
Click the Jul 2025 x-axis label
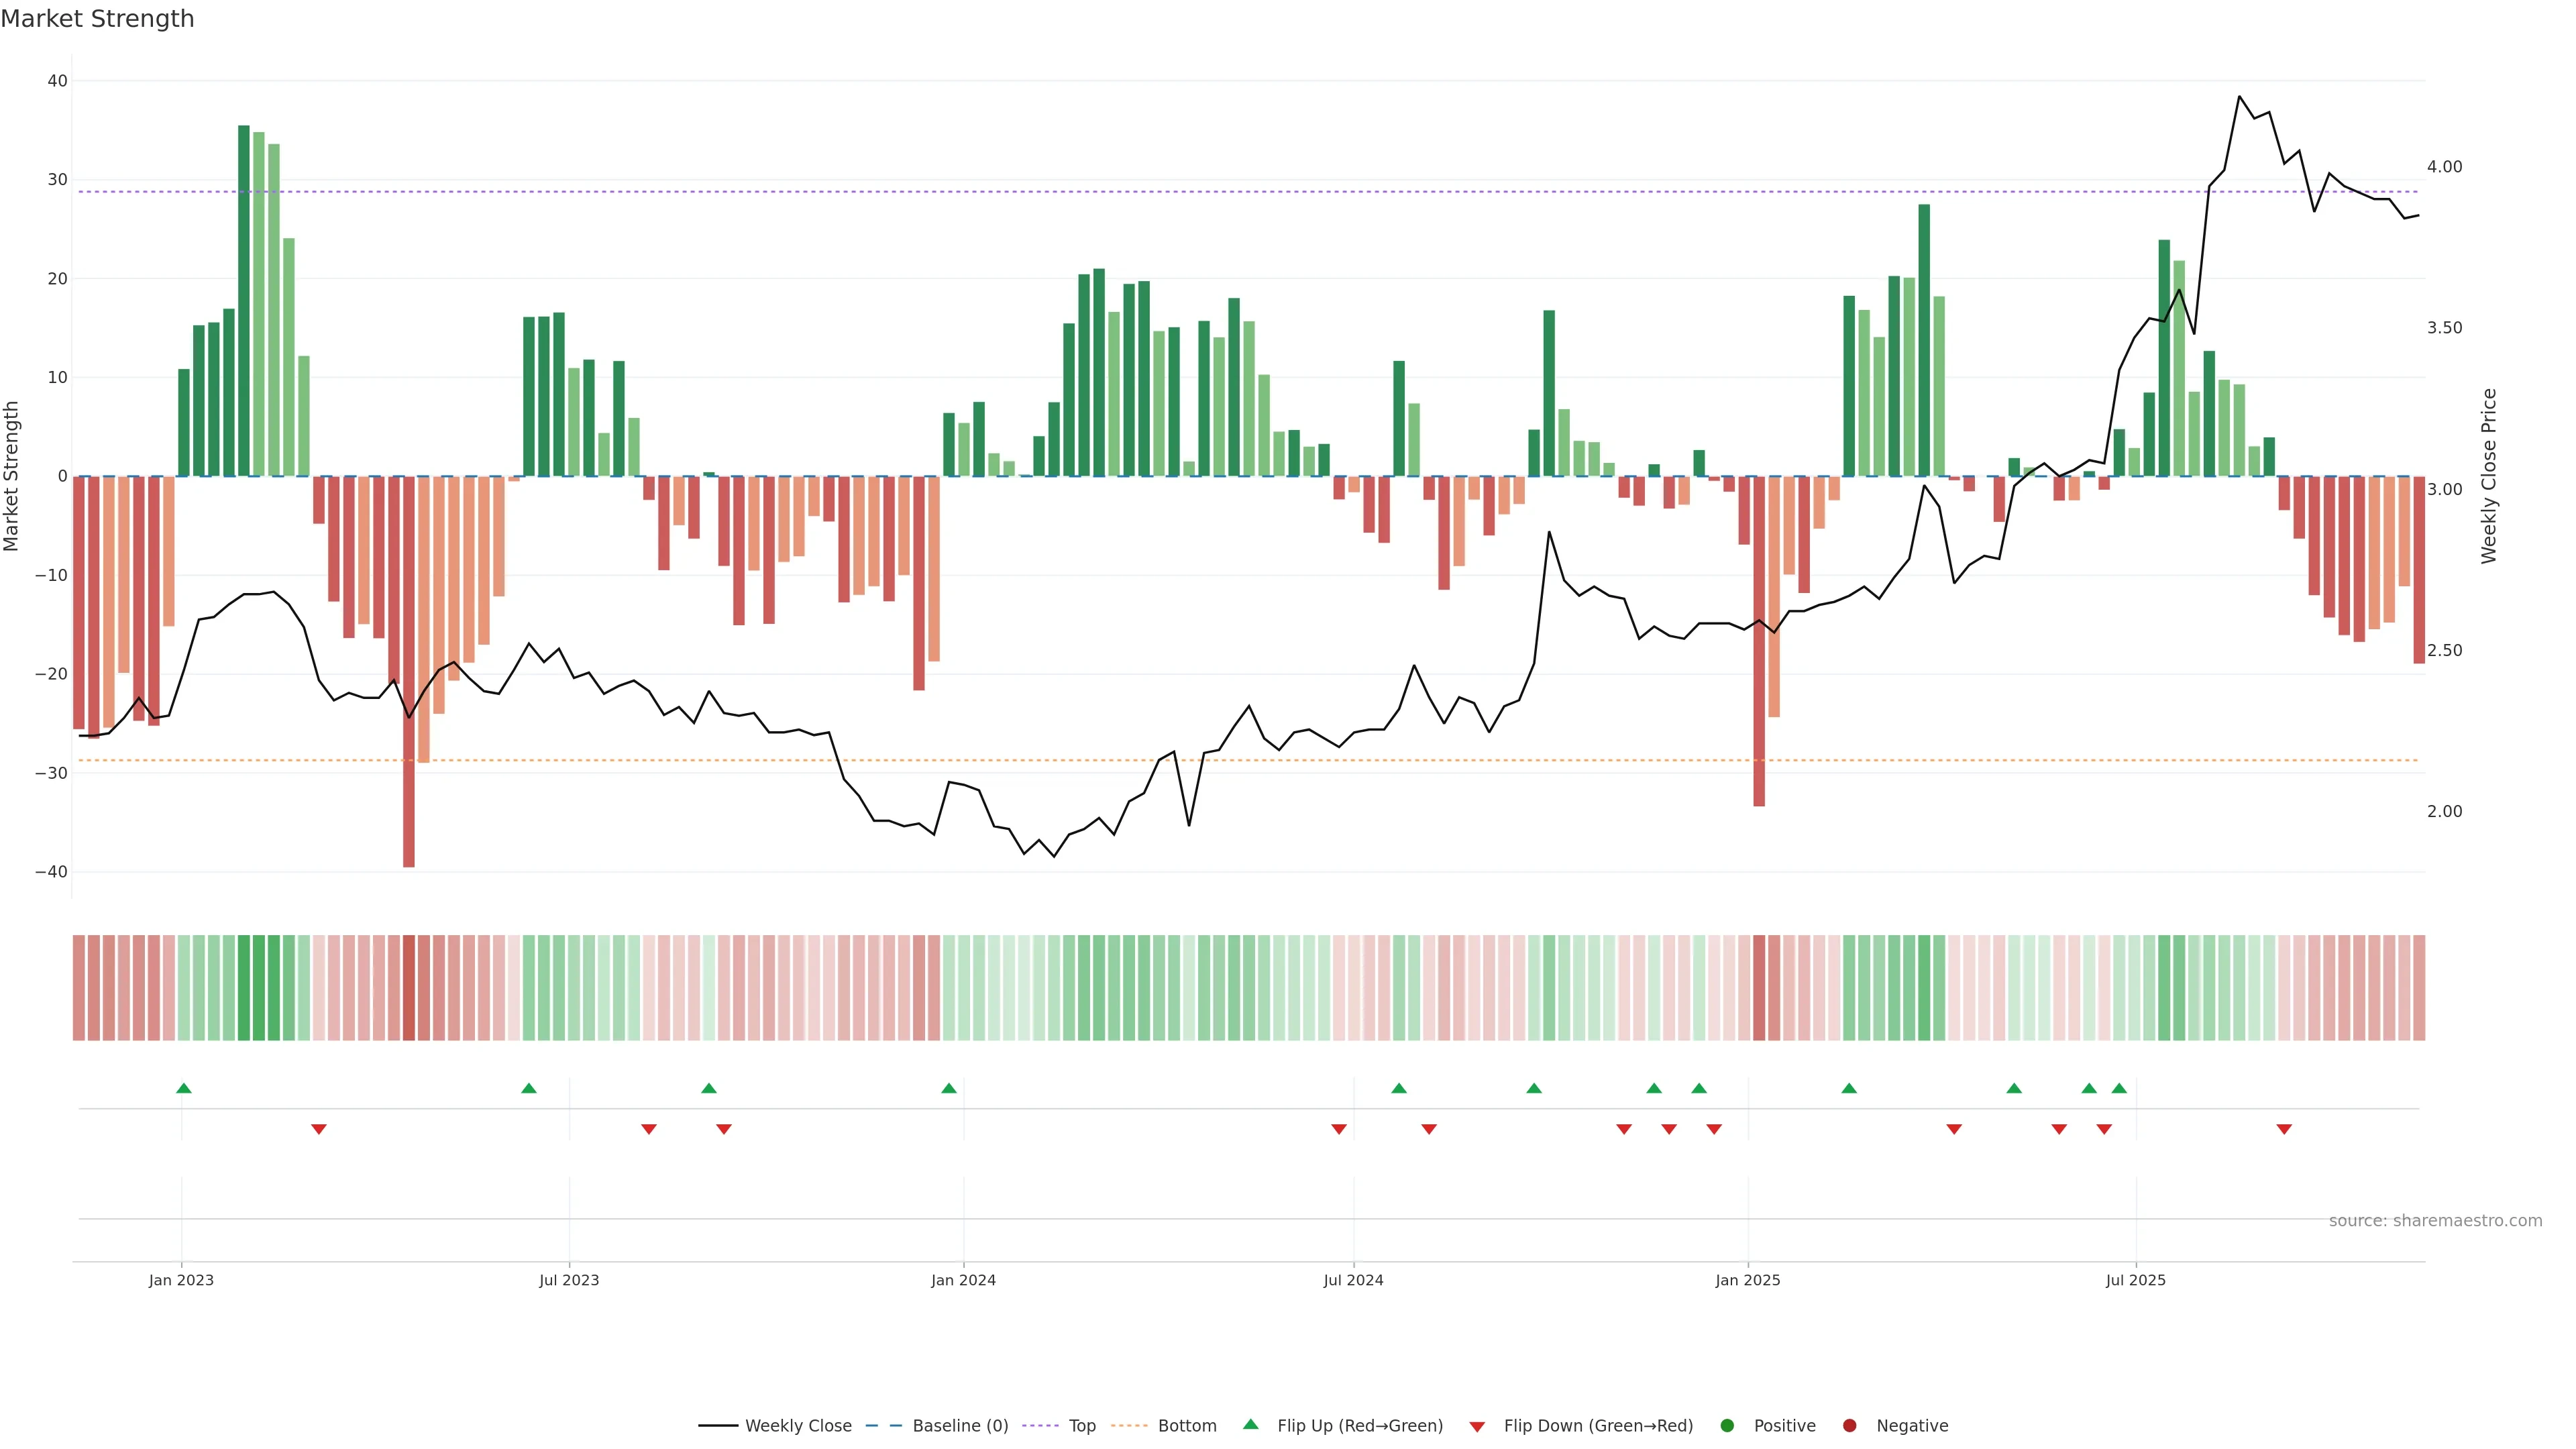pyautogui.click(x=2135, y=1280)
